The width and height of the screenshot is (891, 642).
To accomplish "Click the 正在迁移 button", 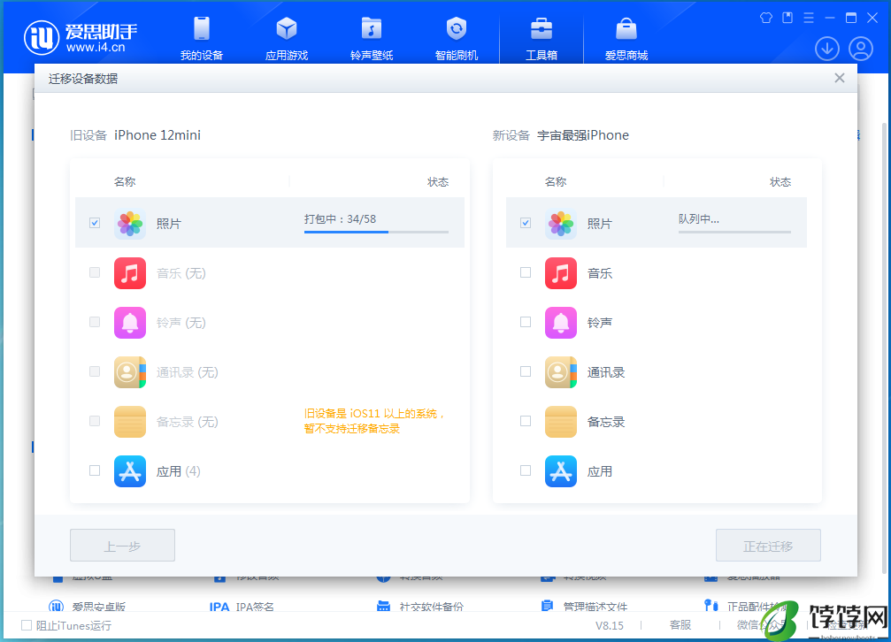I will [x=768, y=546].
